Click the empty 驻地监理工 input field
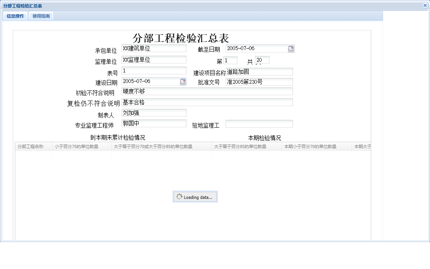Screen dimensions: 430x269 tap(258, 123)
